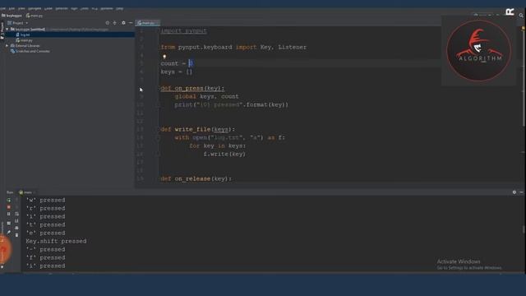526x296 pixels.
Task: Open the Code menu
Action: click(x=48, y=8)
